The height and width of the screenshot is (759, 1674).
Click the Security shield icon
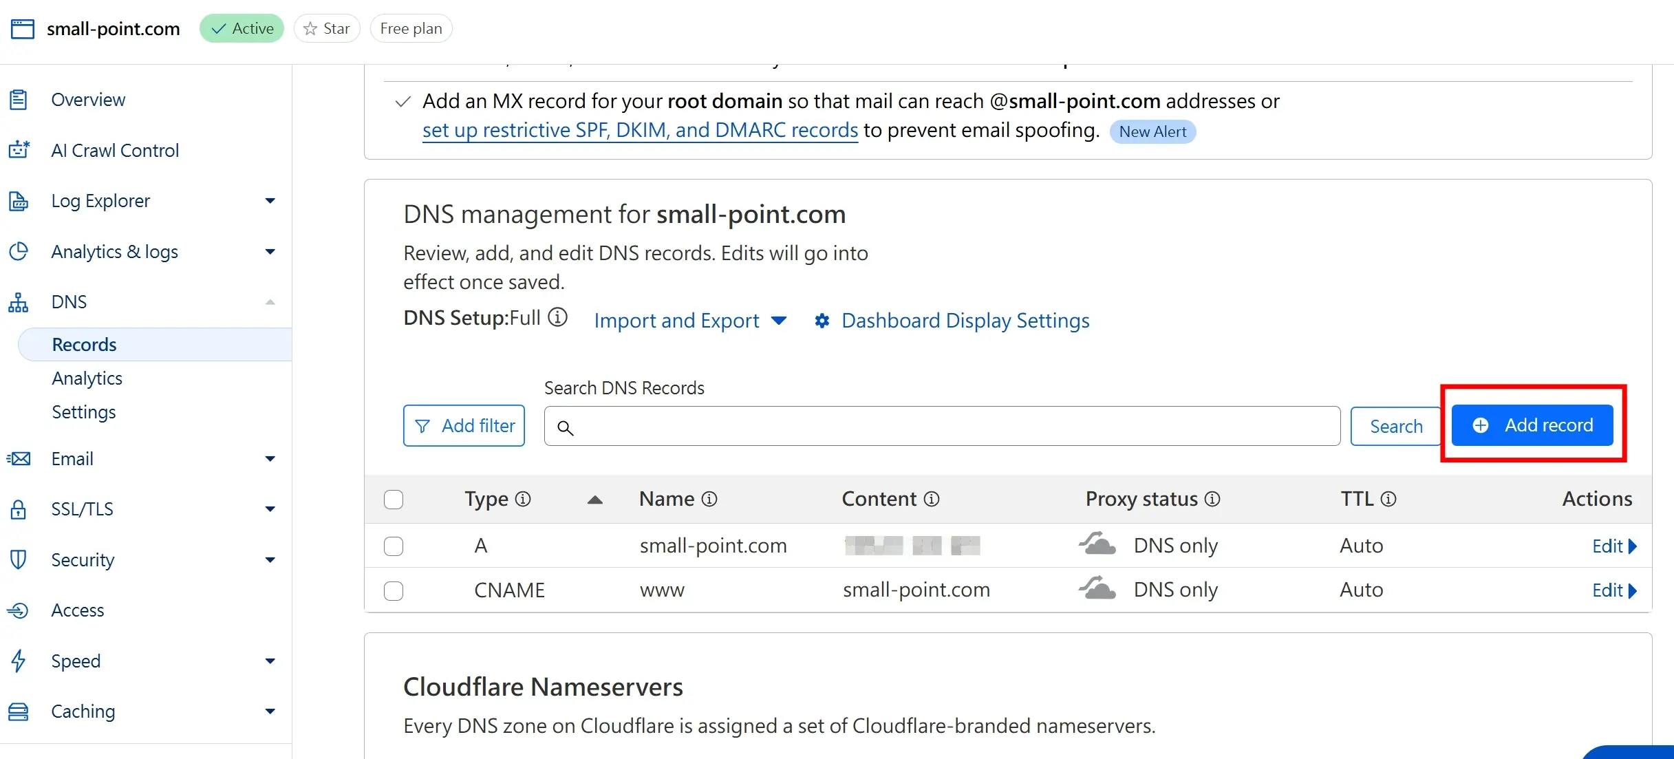[19, 559]
